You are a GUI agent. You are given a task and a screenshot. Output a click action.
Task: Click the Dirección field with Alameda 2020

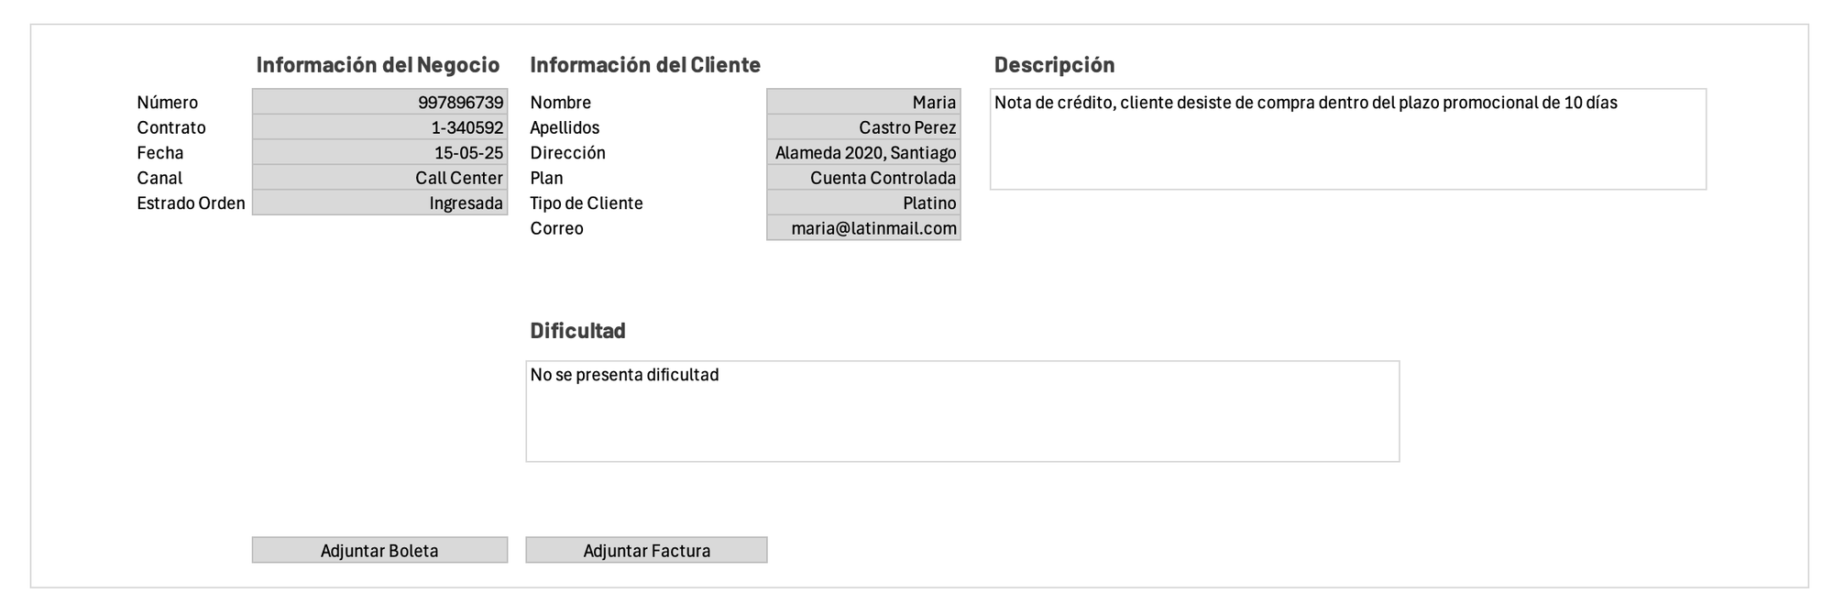(x=863, y=152)
